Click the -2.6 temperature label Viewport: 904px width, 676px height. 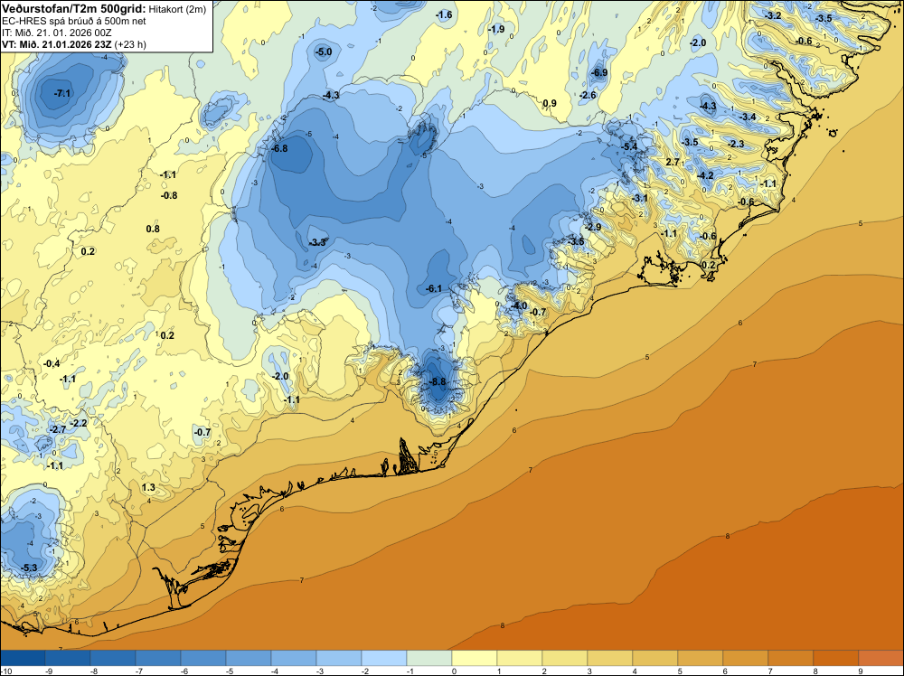[589, 95]
